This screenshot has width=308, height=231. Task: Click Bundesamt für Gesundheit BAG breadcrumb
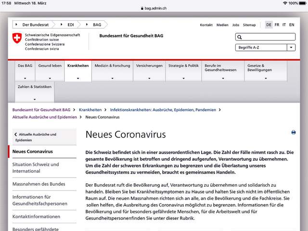pos(41,110)
